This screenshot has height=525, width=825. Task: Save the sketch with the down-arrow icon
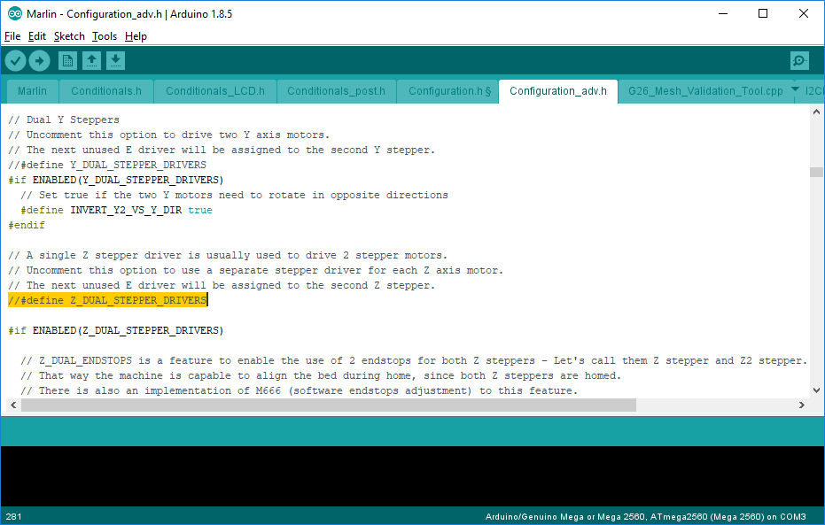(116, 60)
